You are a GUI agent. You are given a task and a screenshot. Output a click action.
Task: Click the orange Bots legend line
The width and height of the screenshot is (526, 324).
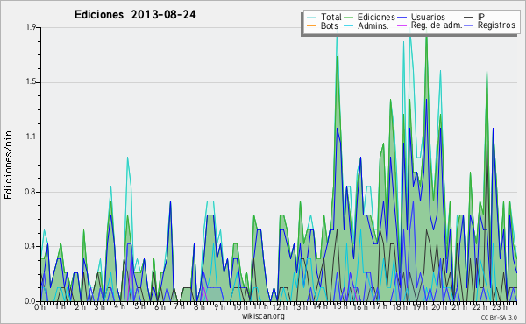tap(311, 25)
